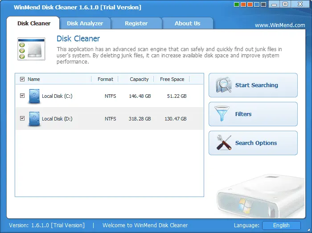Click the 146.48 GB capacity value
The image size is (312, 233).
coord(140,96)
